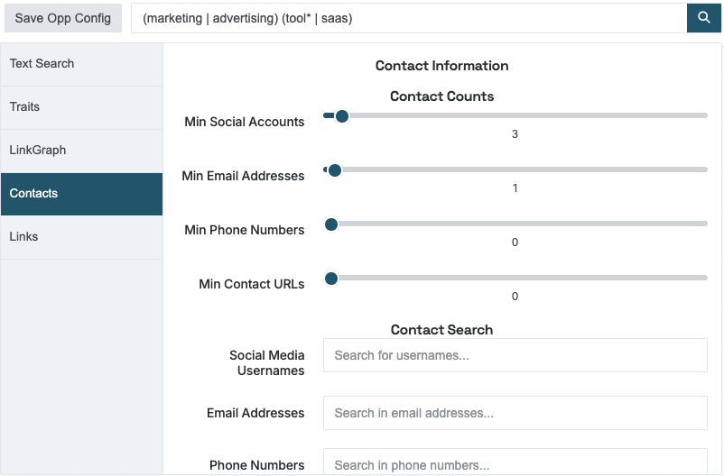Click the Min Phone Numbers slider handle

click(x=331, y=224)
